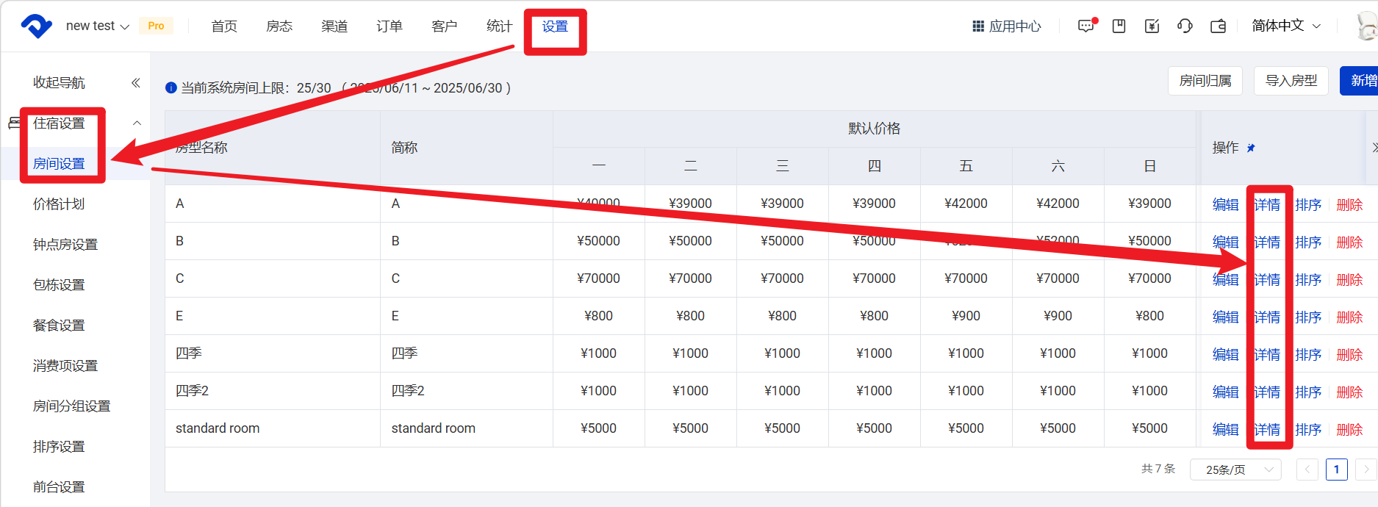Go to the 订单 top menu
The image size is (1378, 507).
point(390,26)
